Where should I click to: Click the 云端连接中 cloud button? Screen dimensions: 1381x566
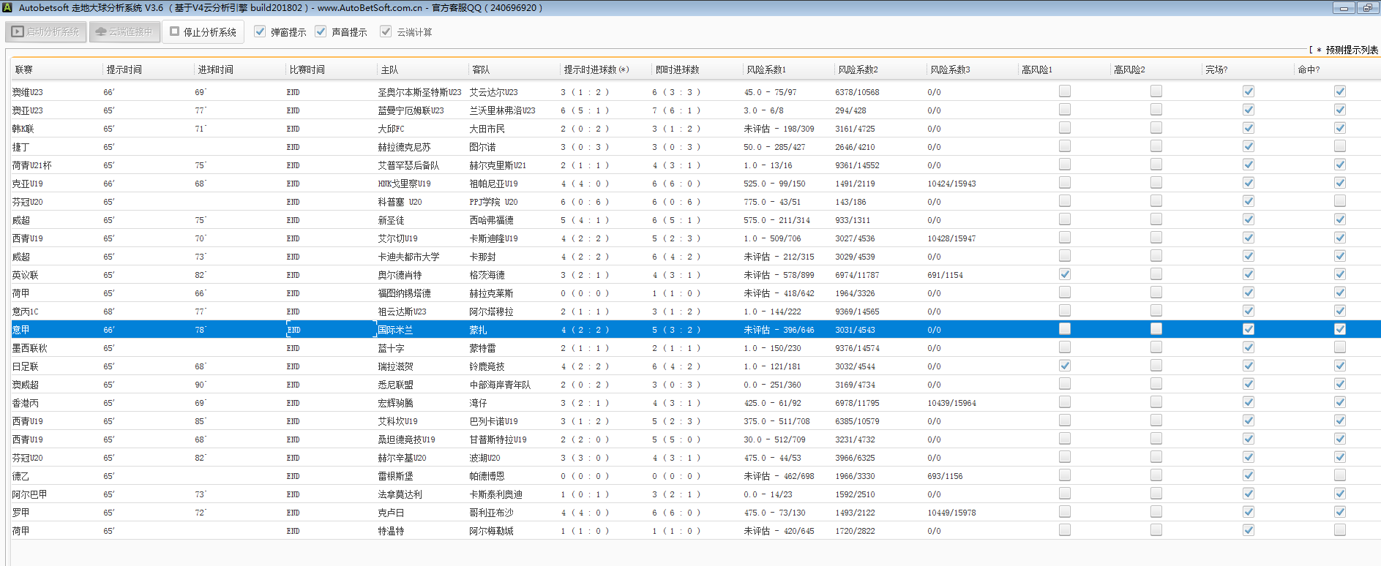124,32
